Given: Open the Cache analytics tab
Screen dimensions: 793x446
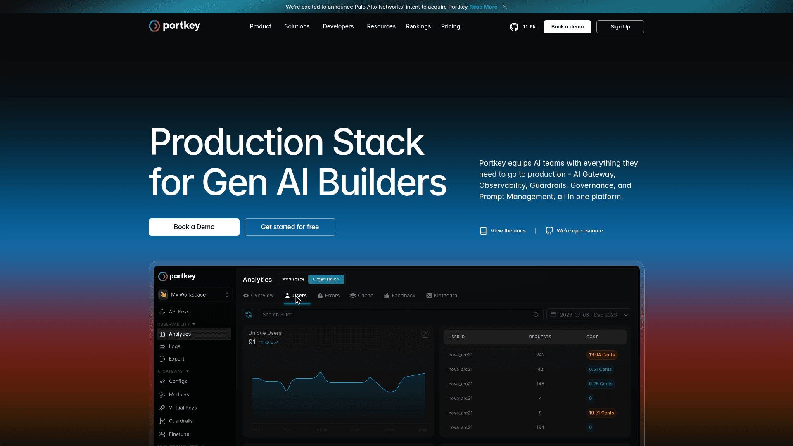Looking at the screenshot, I should [x=361, y=296].
